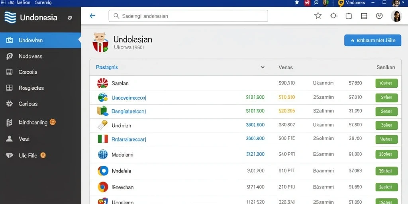Click the calendar icon in toolbar
The height and width of the screenshot is (204, 408).
pyautogui.click(x=349, y=16)
